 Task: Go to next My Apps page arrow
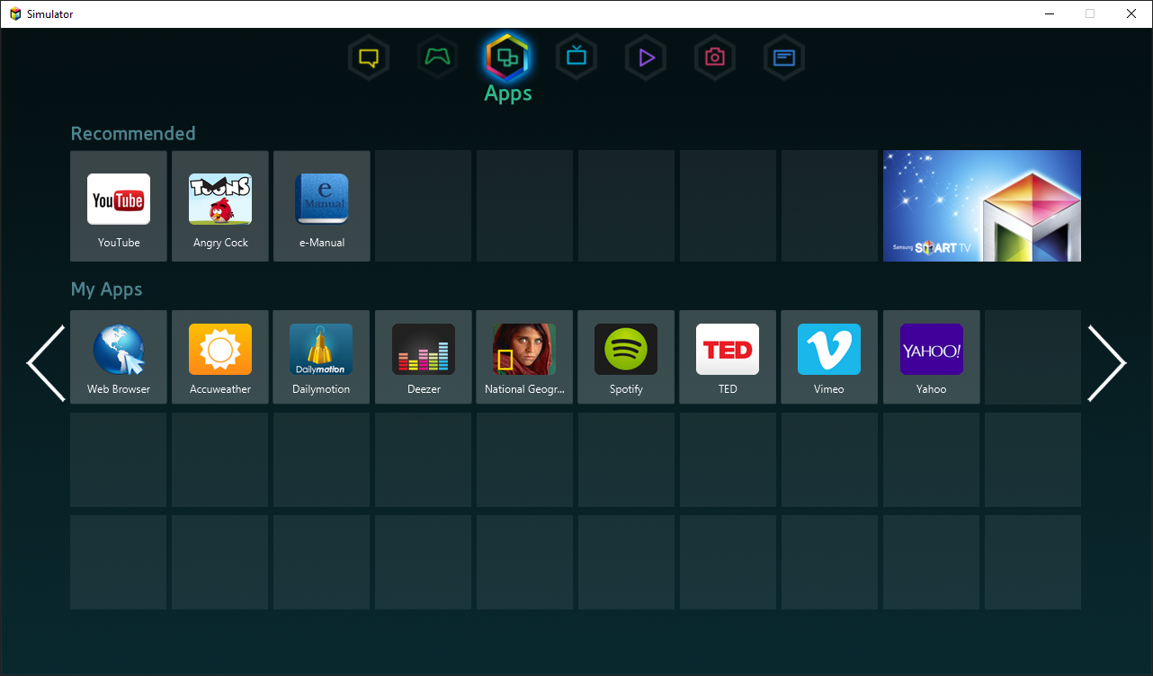click(x=1106, y=363)
